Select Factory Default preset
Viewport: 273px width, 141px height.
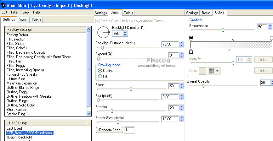18,35
